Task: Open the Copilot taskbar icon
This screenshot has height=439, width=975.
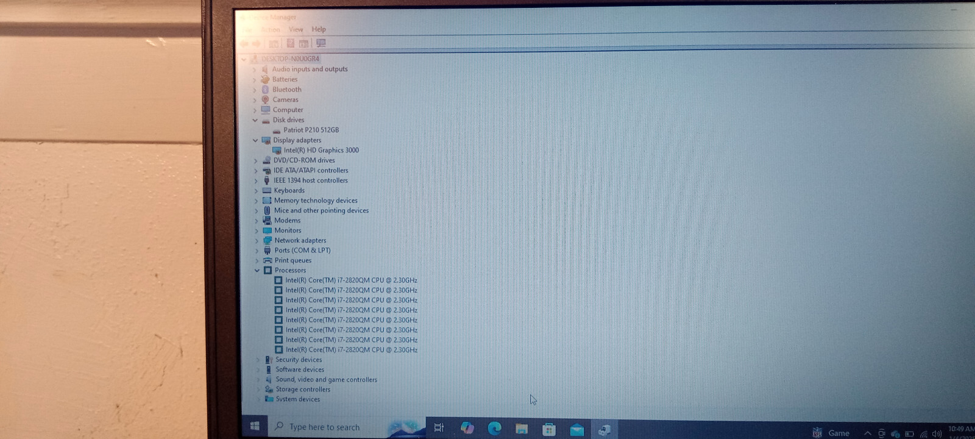Action: [467, 428]
